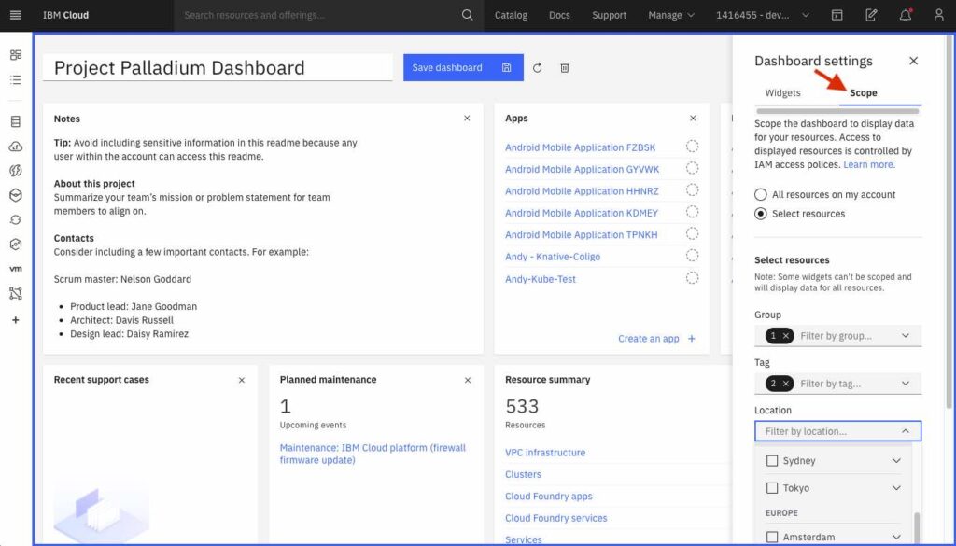Viewport: 956px width, 546px height.
Task: Open Resource list icon in sidebar
Action: pos(16,80)
